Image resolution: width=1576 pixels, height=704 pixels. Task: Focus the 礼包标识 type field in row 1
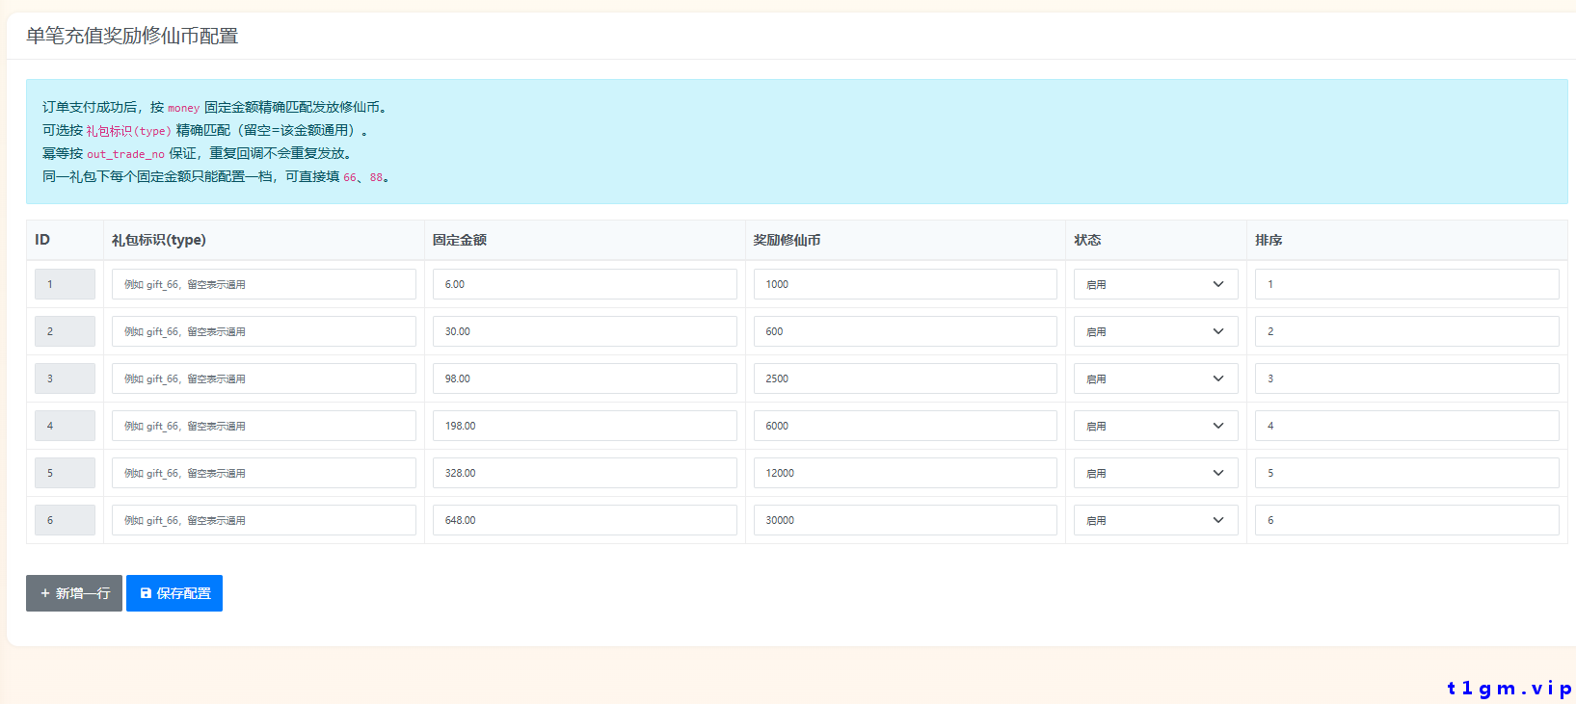(264, 284)
